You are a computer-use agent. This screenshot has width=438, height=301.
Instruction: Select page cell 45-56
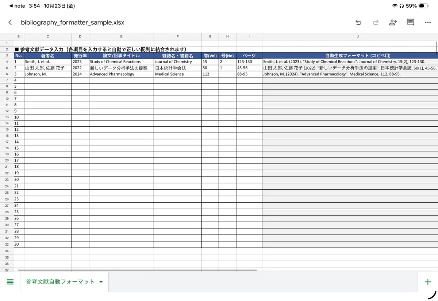point(249,68)
